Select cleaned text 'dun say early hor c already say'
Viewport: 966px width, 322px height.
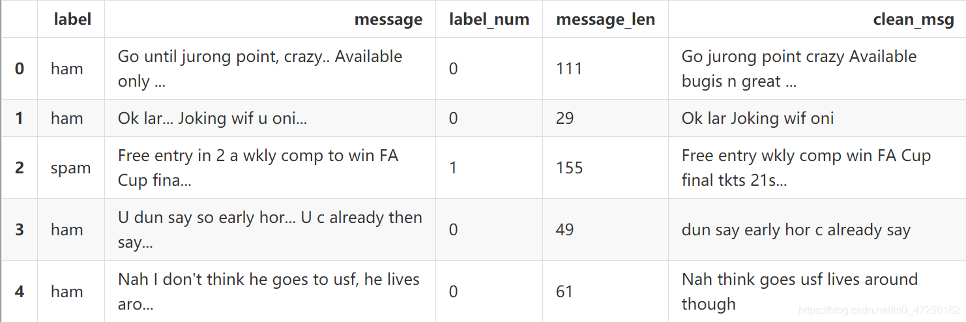[x=795, y=229]
